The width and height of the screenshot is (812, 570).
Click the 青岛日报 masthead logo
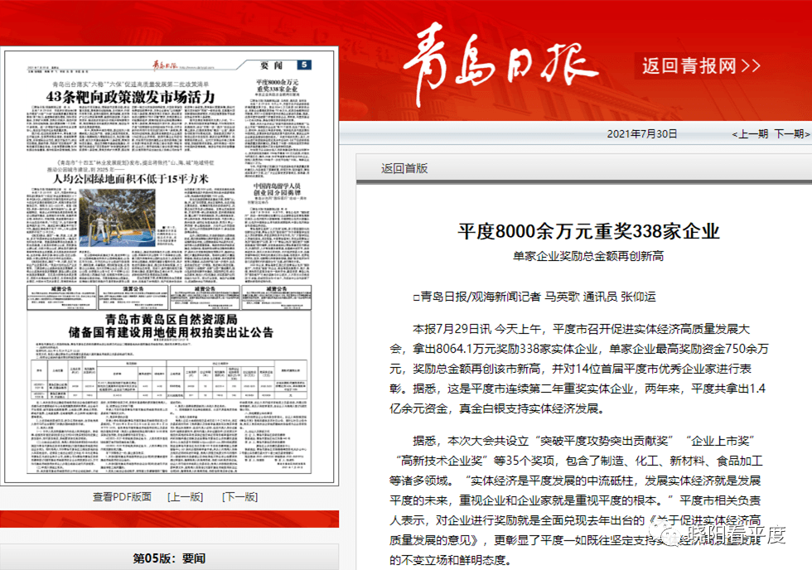[500, 63]
